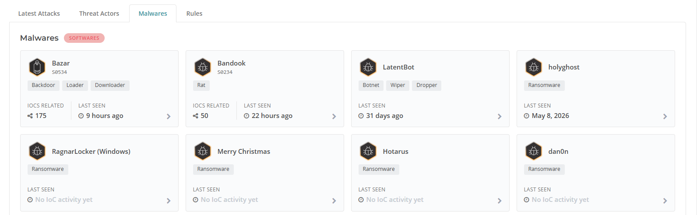Select the Backdoor tag on Bazar
Image resolution: width=697 pixels, height=215 pixels.
click(x=43, y=85)
